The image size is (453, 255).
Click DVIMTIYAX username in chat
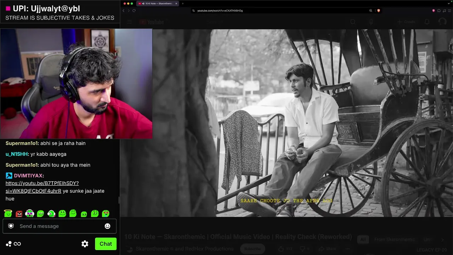pos(29,176)
